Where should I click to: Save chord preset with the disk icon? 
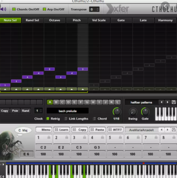pyautogui.click(x=174, y=130)
